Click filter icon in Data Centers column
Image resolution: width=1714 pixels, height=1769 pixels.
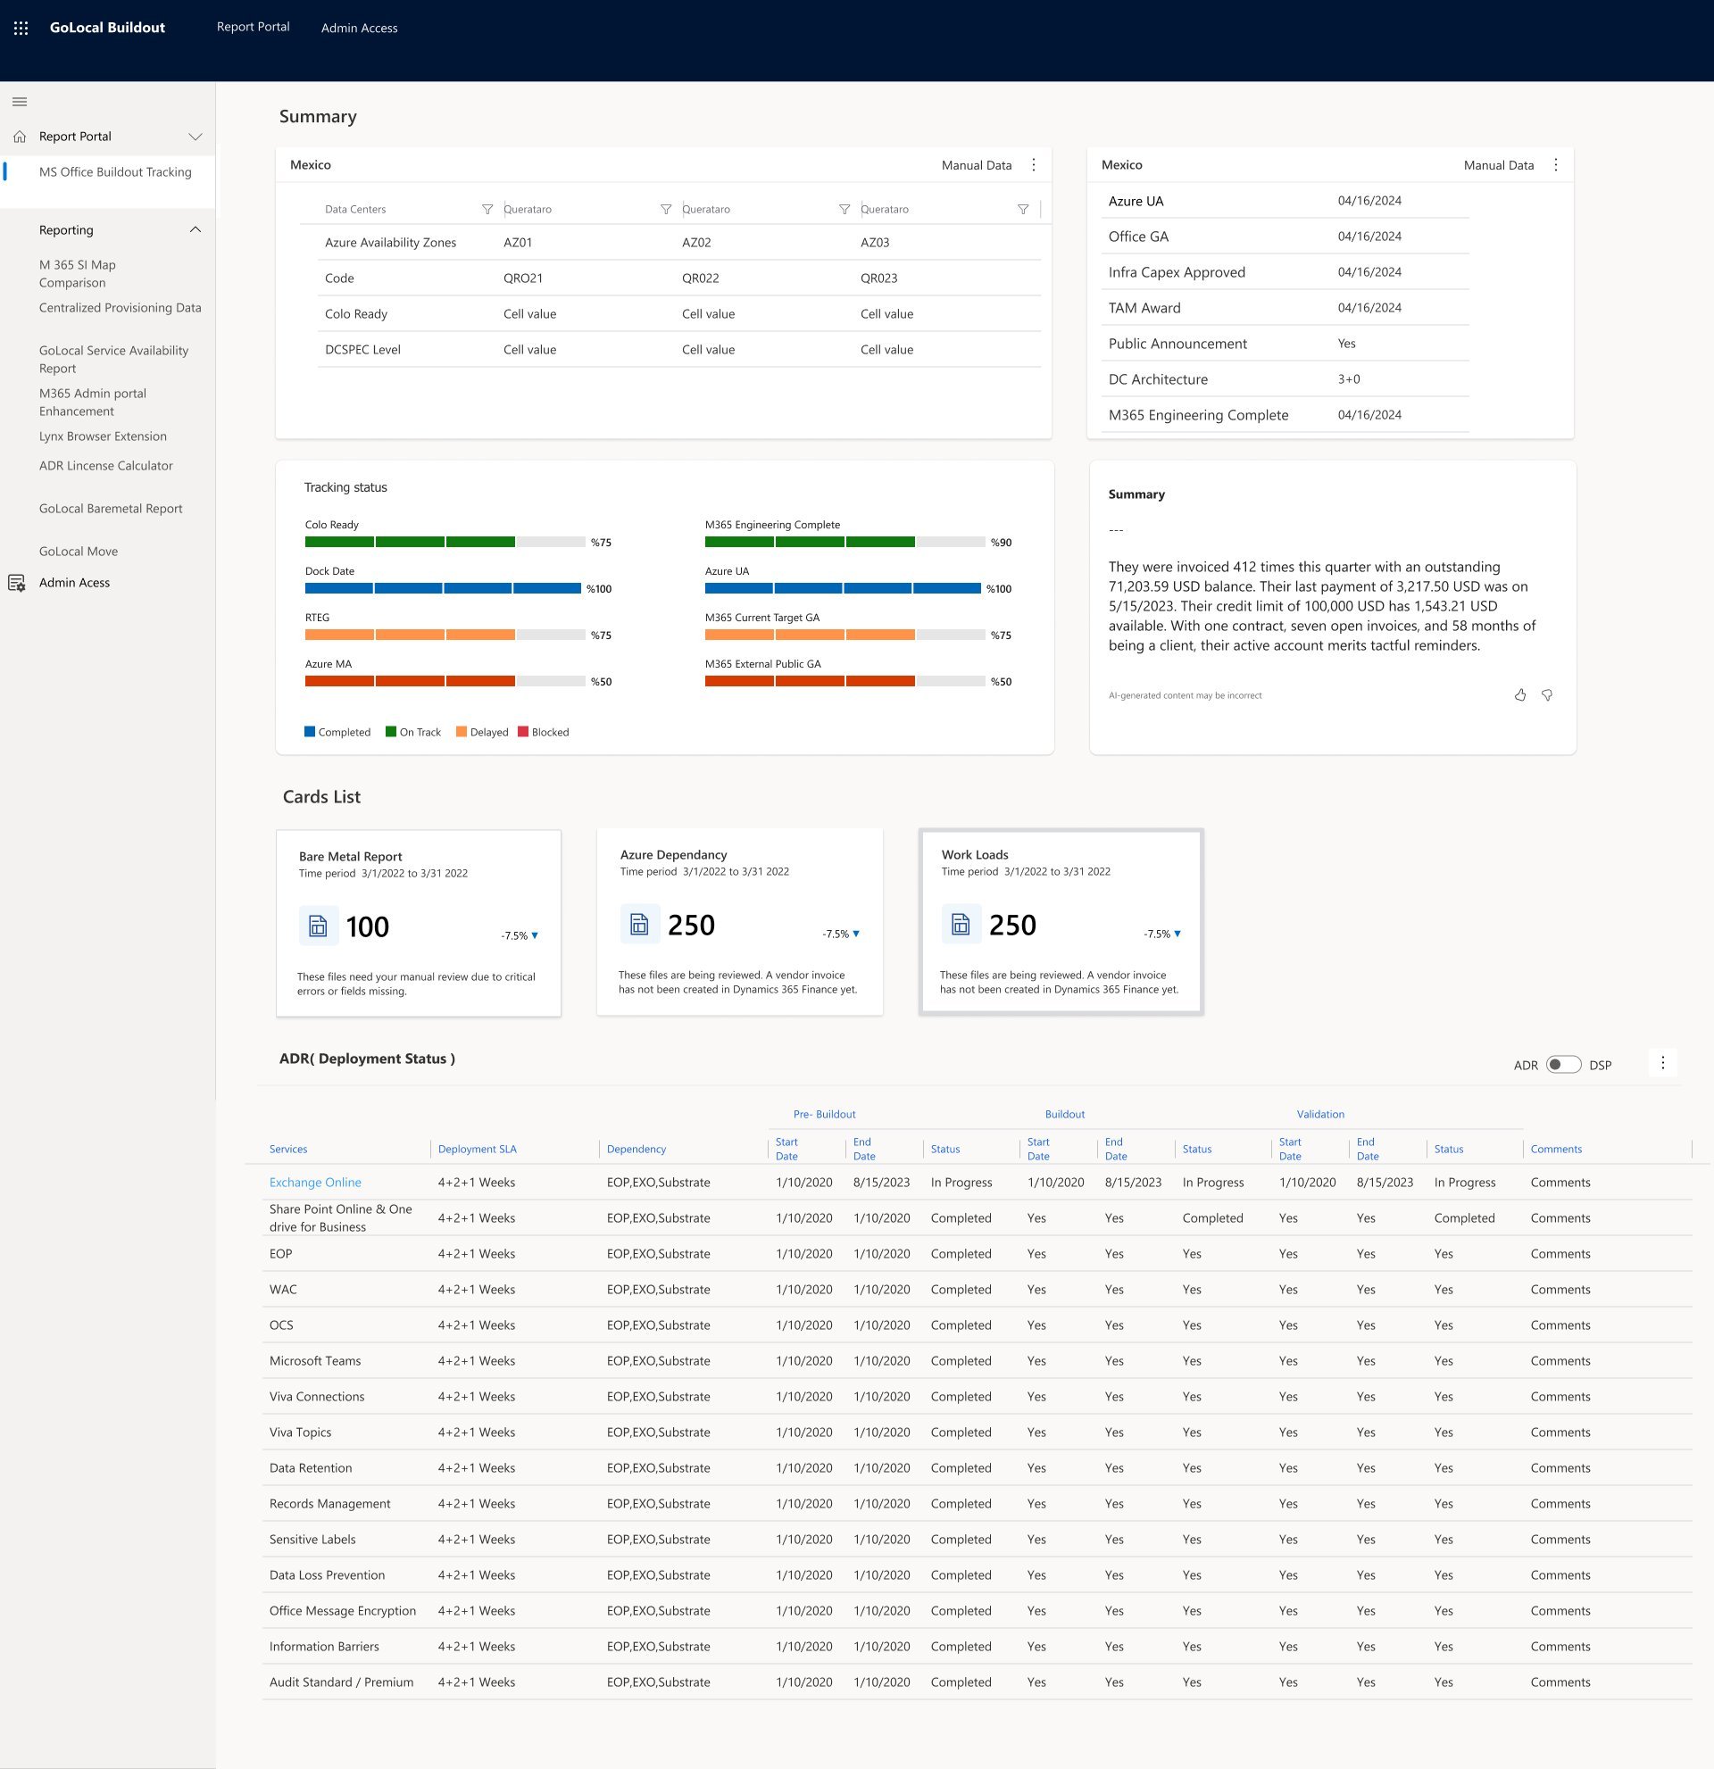487,210
